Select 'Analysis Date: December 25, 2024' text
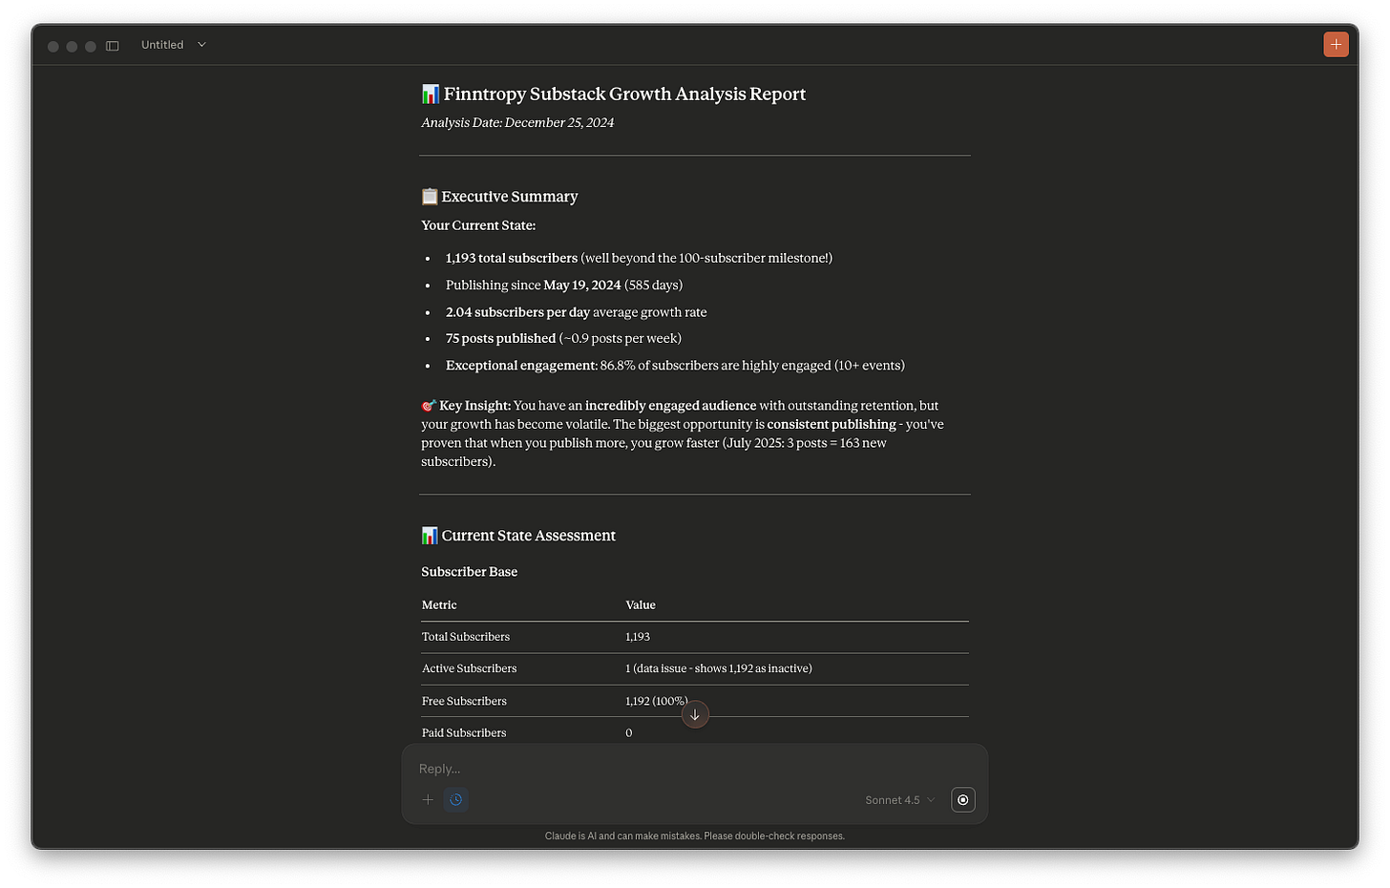 pyautogui.click(x=517, y=122)
